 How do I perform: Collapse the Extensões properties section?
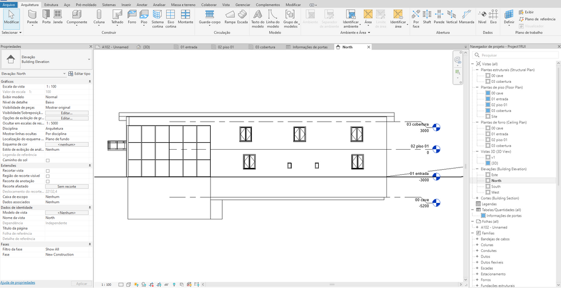(90, 166)
